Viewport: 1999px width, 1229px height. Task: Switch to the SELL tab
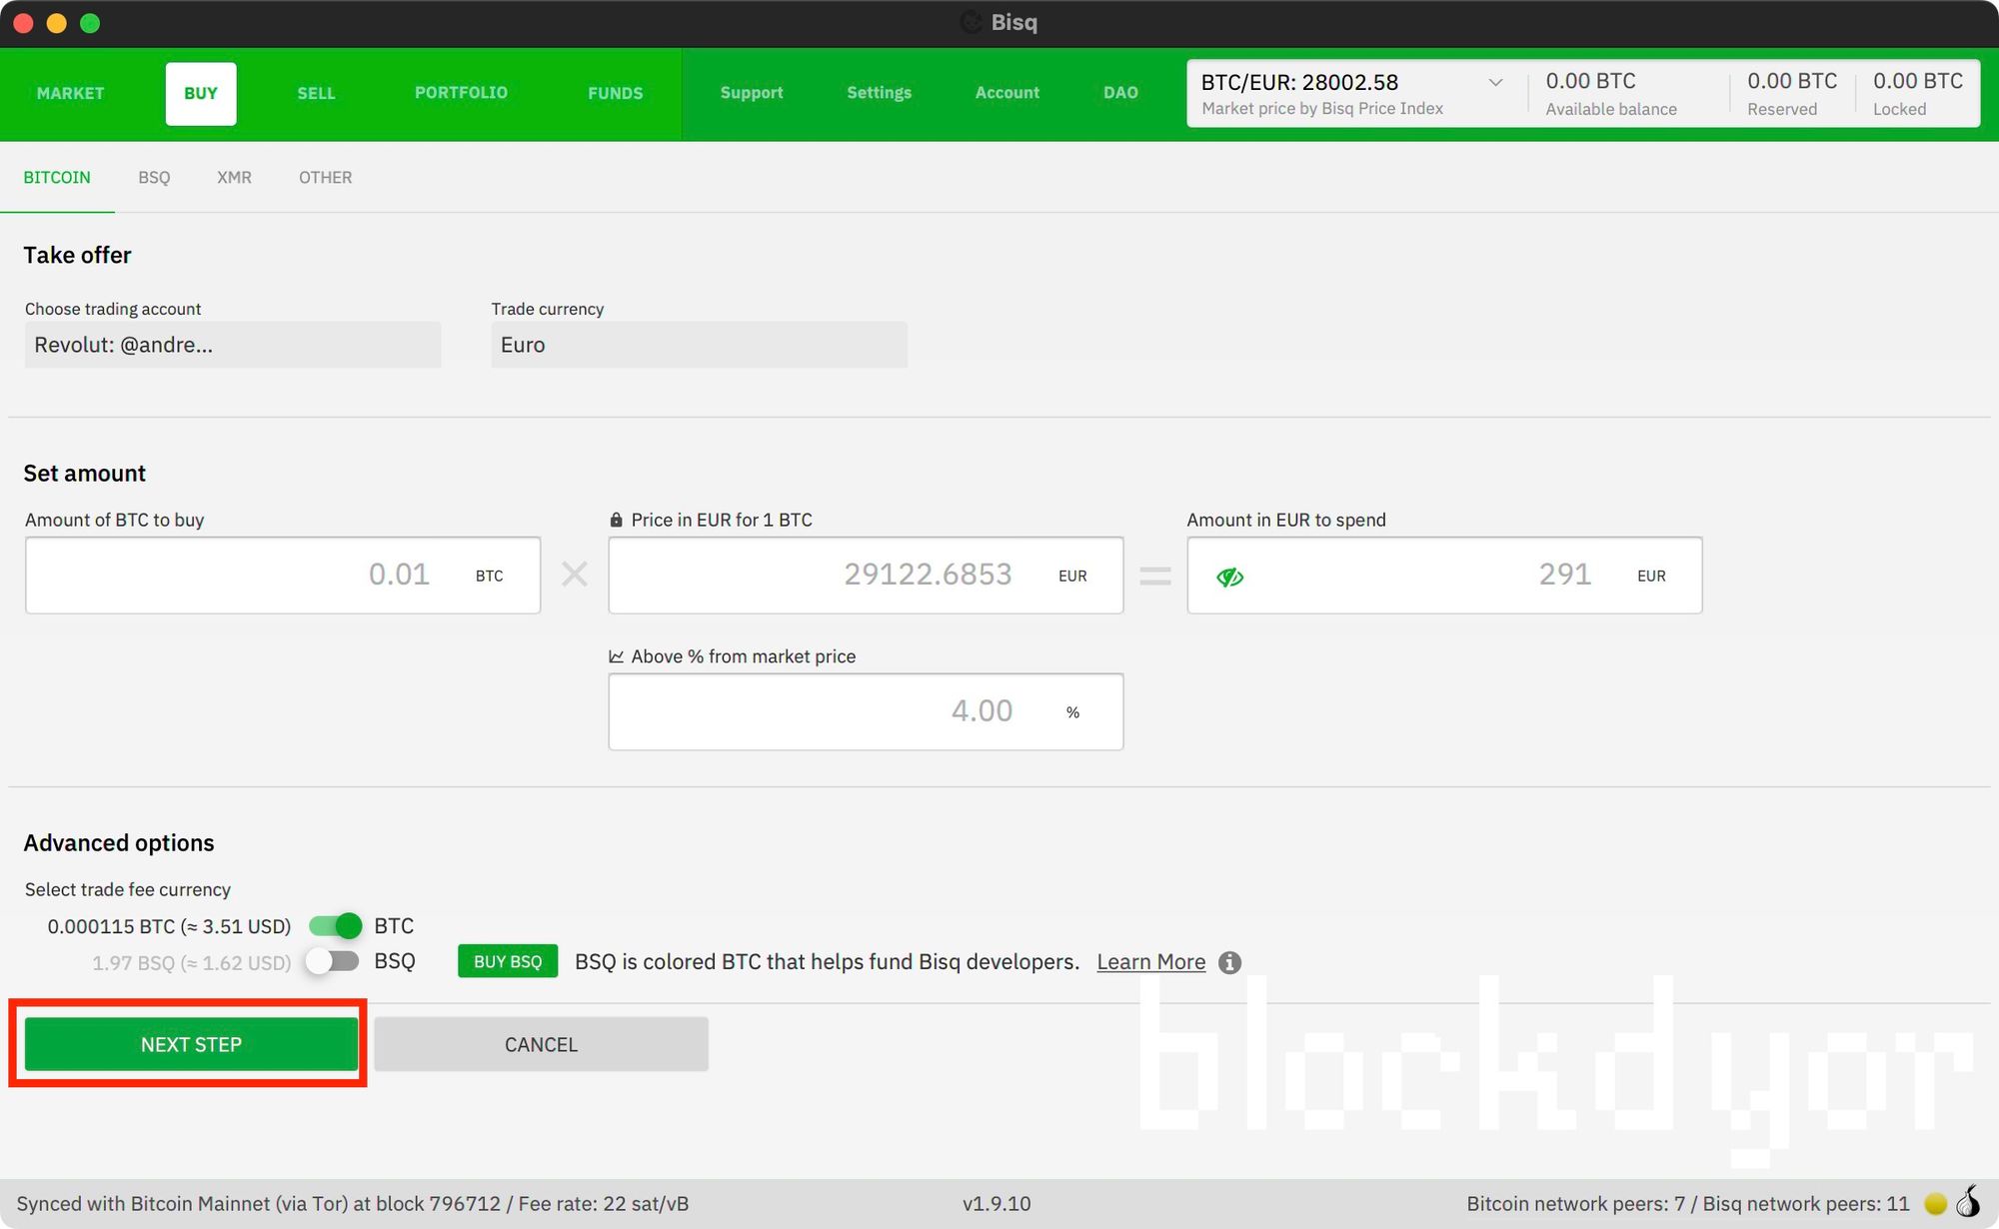click(x=316, y=93)
